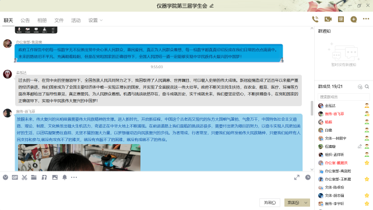Open the emoji picker

pos(5,177)
